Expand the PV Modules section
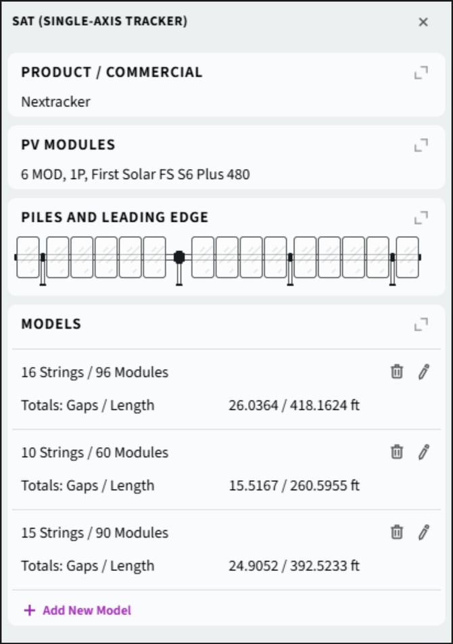 [421, 145]
